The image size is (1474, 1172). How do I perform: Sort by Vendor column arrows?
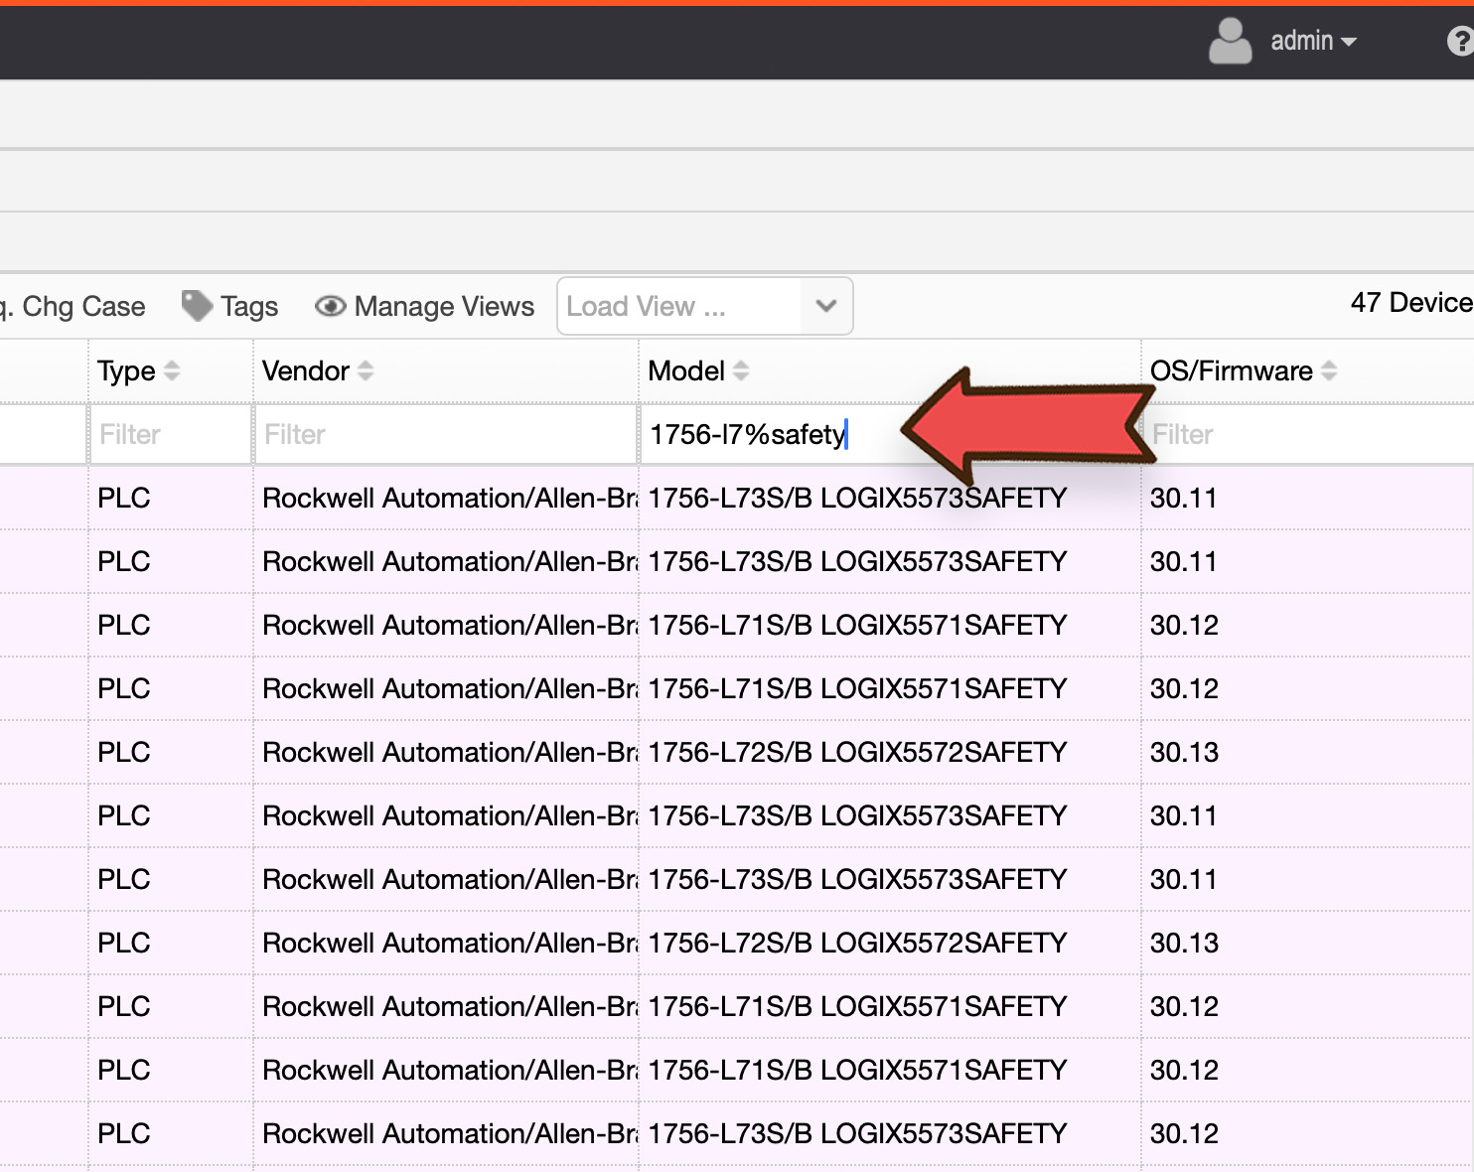pos(366,370)
